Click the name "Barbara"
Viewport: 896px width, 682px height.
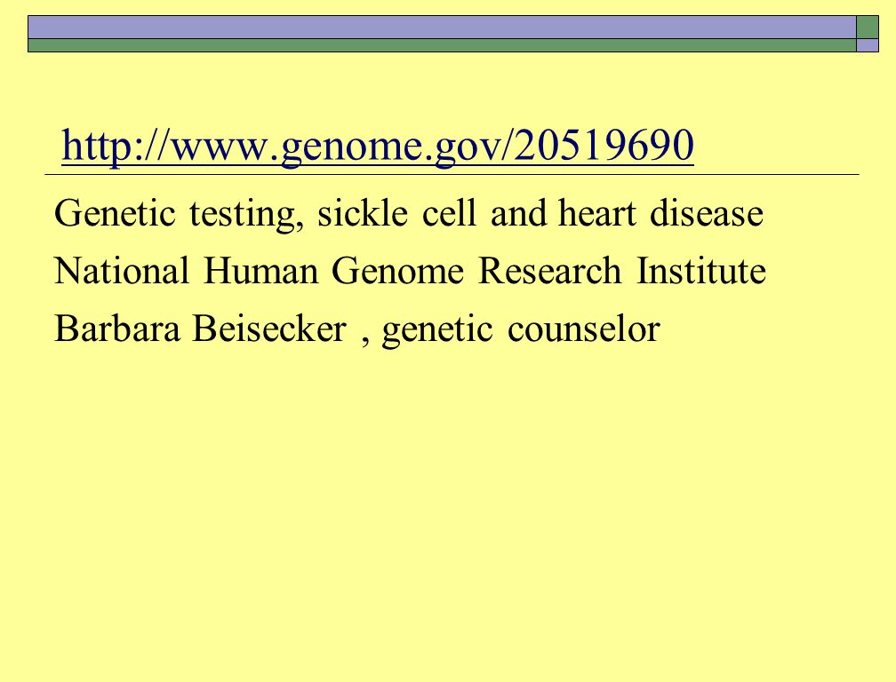(116, 329)
